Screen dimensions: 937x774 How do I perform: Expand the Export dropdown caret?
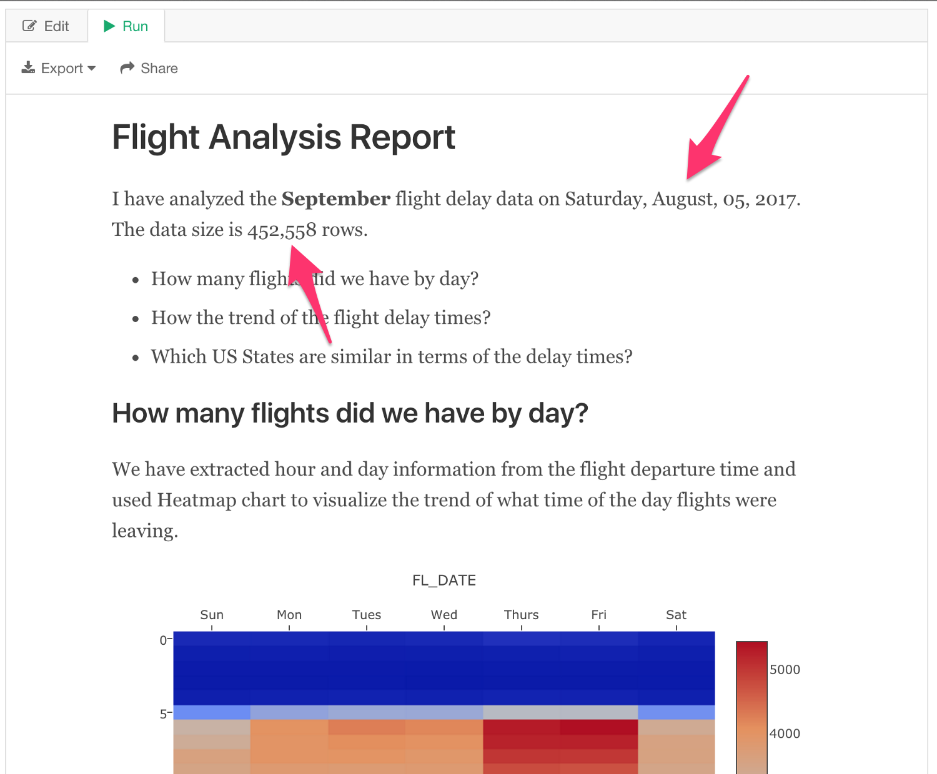tap(92, 69)
